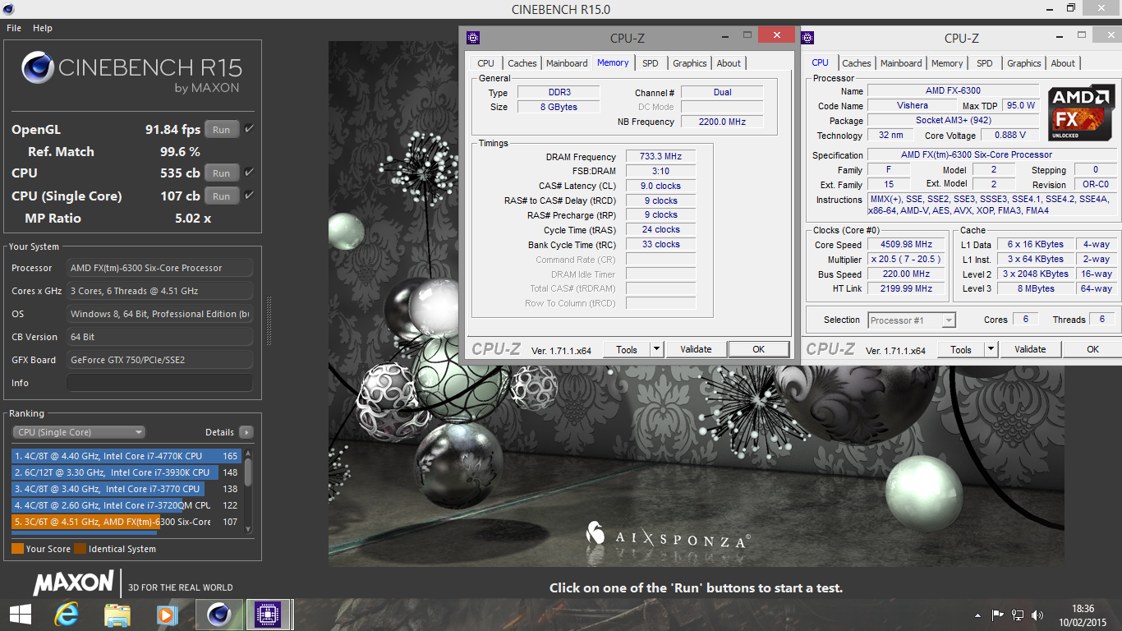Viewport: 1122px width, 631px height.
Task: Select ranking entry Intel Core i7-4770K
Action: click(x=125, y=456)
